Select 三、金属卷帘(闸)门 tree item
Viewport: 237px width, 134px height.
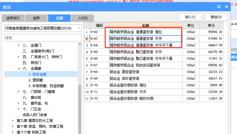tap(38, 51)
